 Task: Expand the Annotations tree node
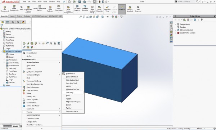point(1,37)
